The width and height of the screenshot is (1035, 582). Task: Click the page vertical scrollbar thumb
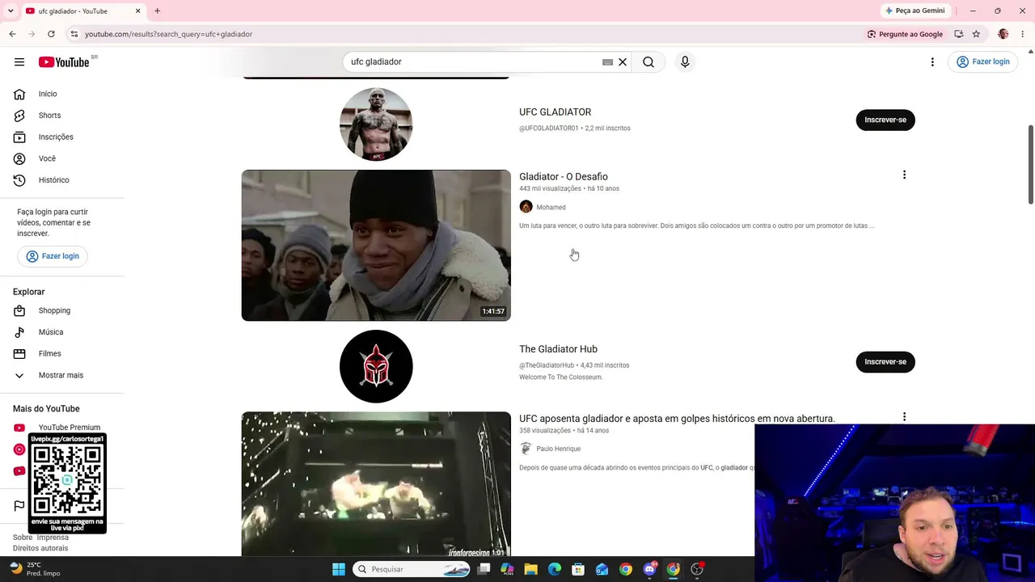(x=1030, y=164)
